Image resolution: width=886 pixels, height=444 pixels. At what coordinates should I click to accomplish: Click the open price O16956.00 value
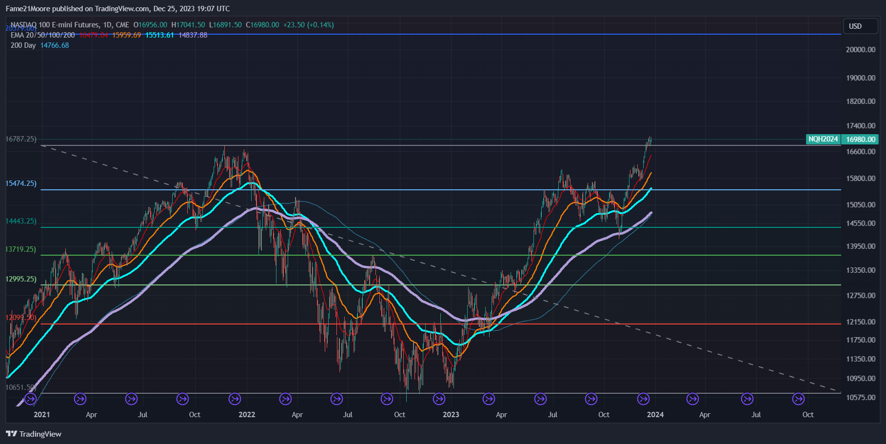150,25
